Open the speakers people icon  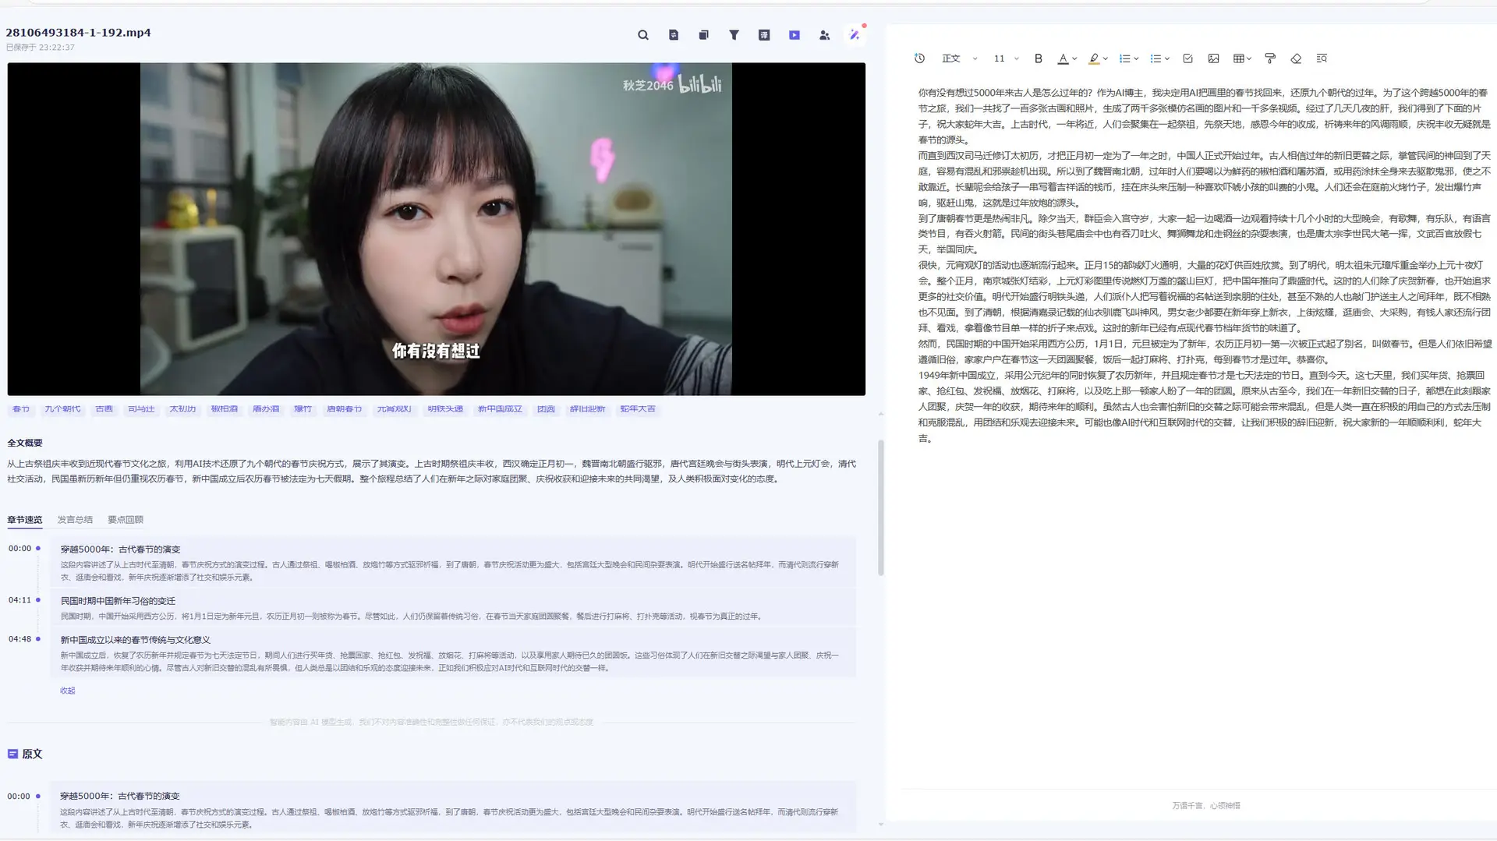click(x=824, y=35)
